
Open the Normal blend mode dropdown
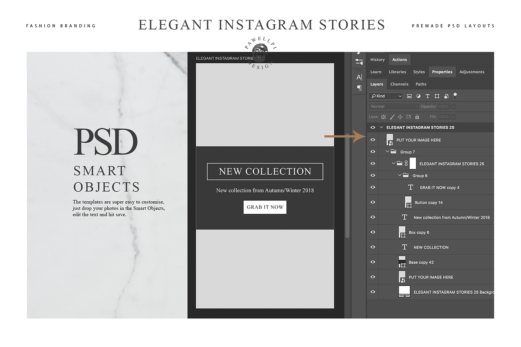tap(394, 106)
